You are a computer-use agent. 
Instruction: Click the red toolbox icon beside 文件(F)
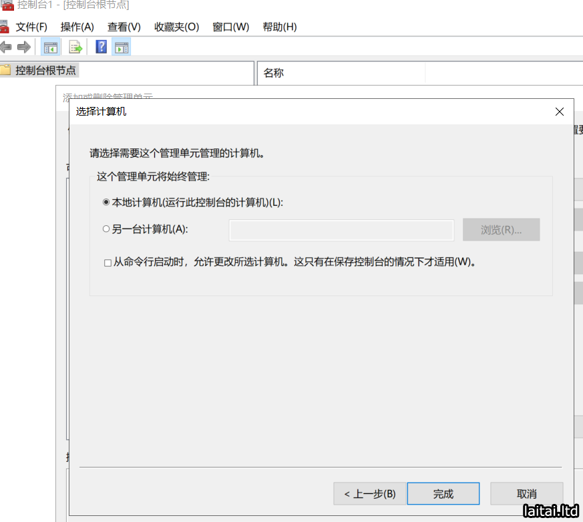[x=4, y=27]
